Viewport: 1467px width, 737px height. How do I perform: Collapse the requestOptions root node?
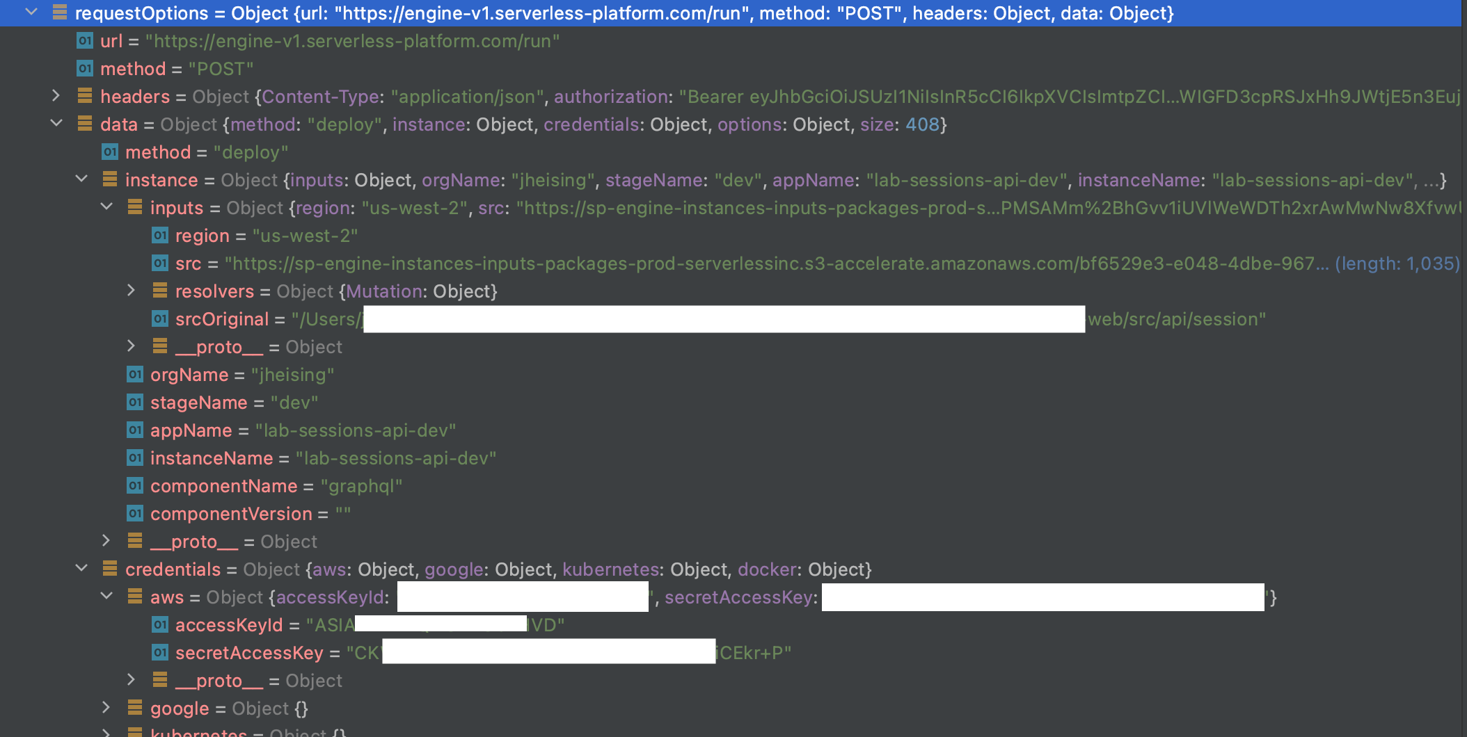tap(31, 13)
